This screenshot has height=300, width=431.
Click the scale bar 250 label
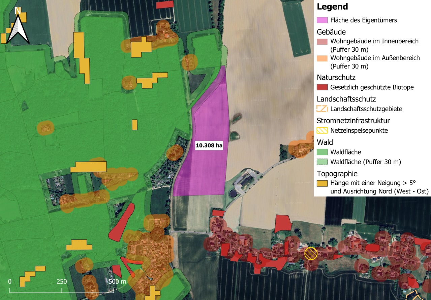[62, 281]
